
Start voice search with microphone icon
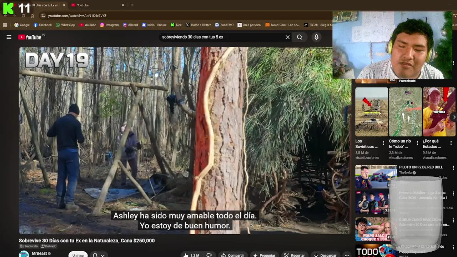(316, 37)
